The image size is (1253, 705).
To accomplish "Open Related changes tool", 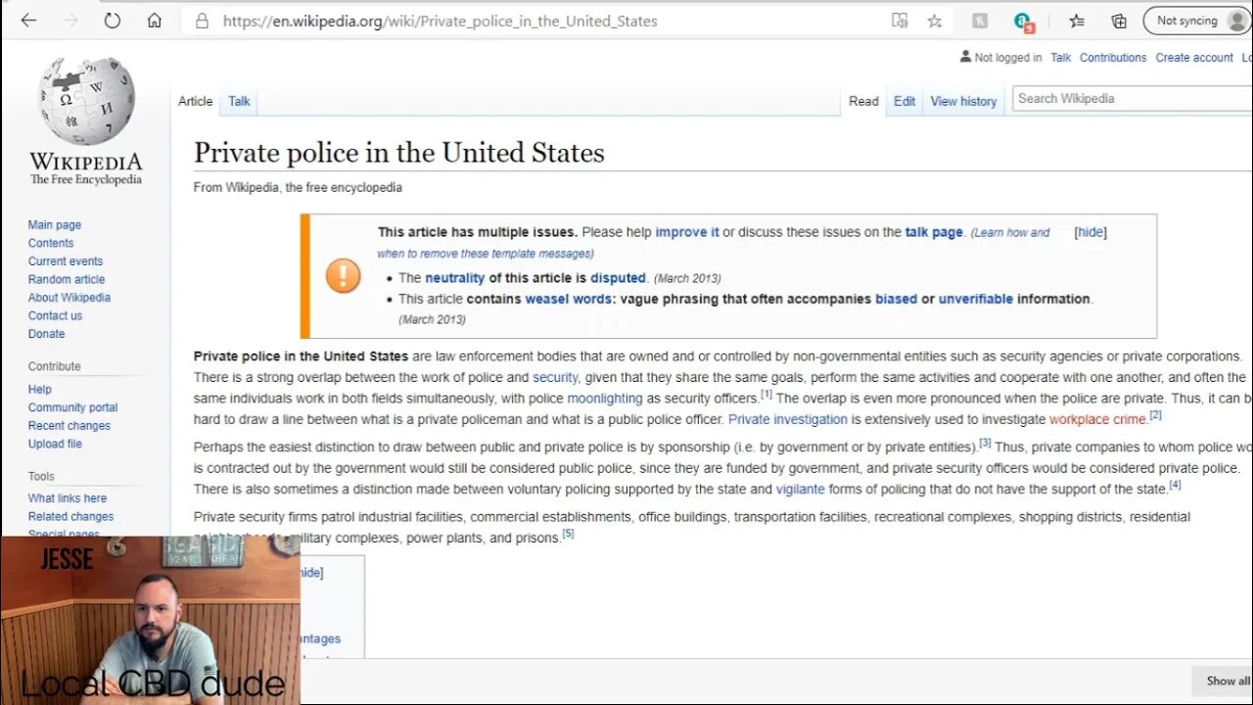I will 70,516.
